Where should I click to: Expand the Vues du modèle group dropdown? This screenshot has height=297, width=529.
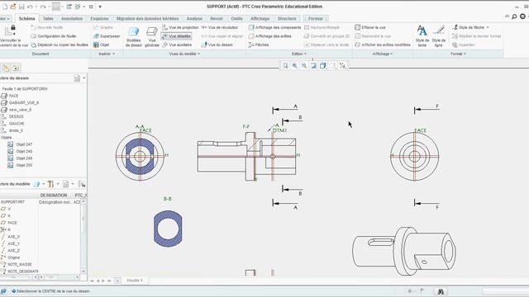pos(184,54)
